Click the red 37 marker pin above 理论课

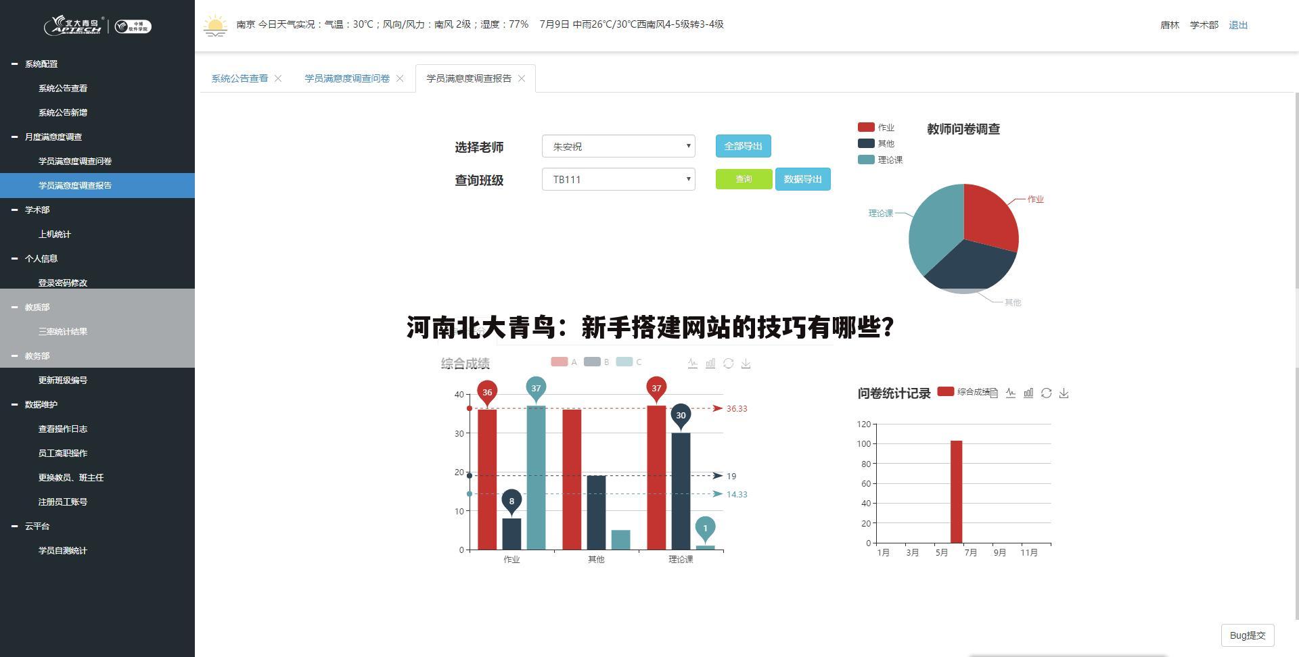(x=656, y=389)
